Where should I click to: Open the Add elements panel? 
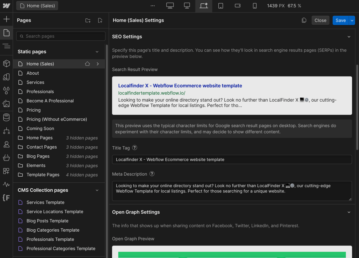point(6,19)
